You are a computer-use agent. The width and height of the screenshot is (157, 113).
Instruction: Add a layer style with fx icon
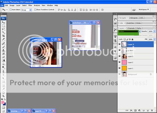point(131,110)
